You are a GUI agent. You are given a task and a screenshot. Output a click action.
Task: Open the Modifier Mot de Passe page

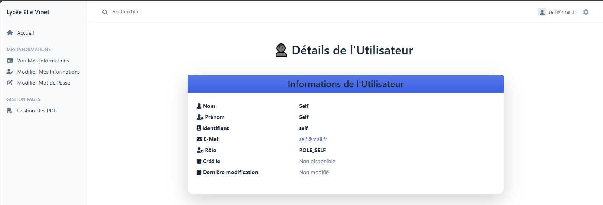point(43,83)
